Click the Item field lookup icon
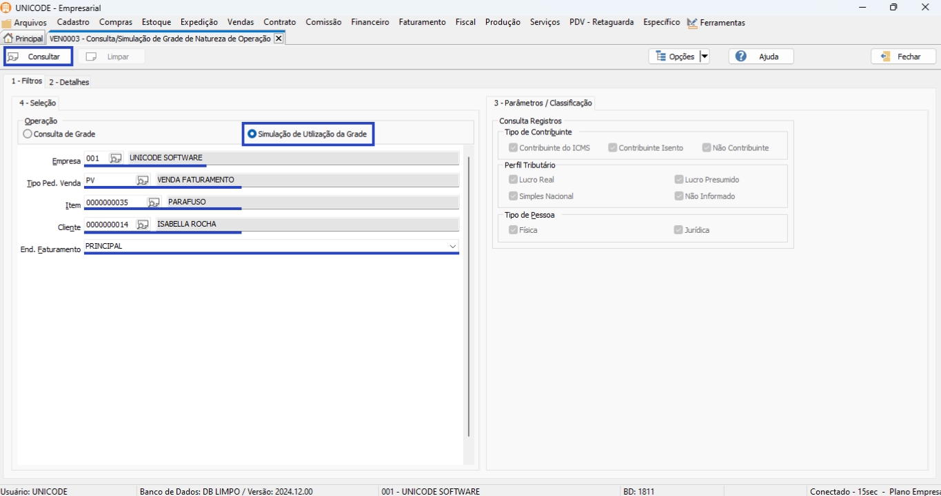The image size is (941, 496). [x=154, y=203]
